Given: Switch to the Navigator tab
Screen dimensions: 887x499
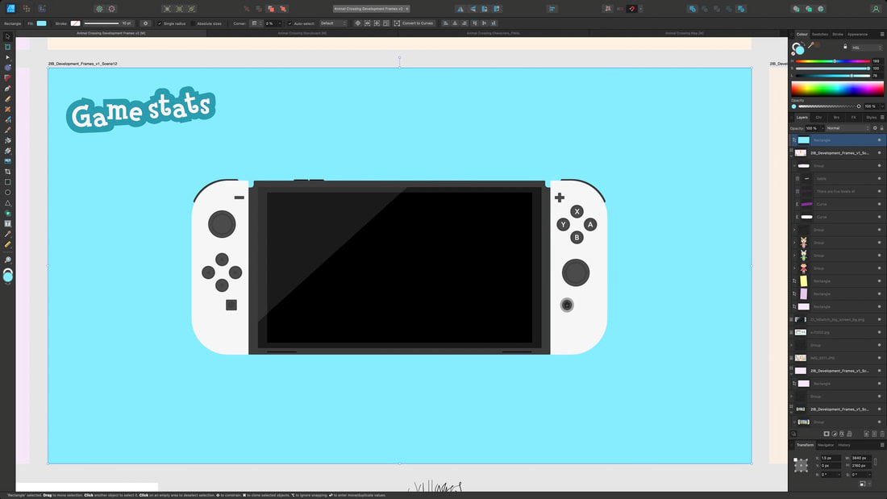Looking at the screenshot, I should [x=826, y=445].
